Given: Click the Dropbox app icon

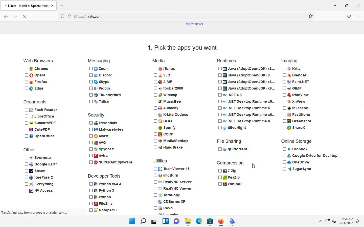Looking at the screenshot, I should [289, 149].
